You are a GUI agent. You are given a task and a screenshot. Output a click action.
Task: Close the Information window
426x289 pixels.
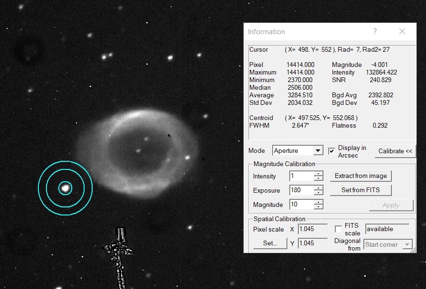coord(402,31)
